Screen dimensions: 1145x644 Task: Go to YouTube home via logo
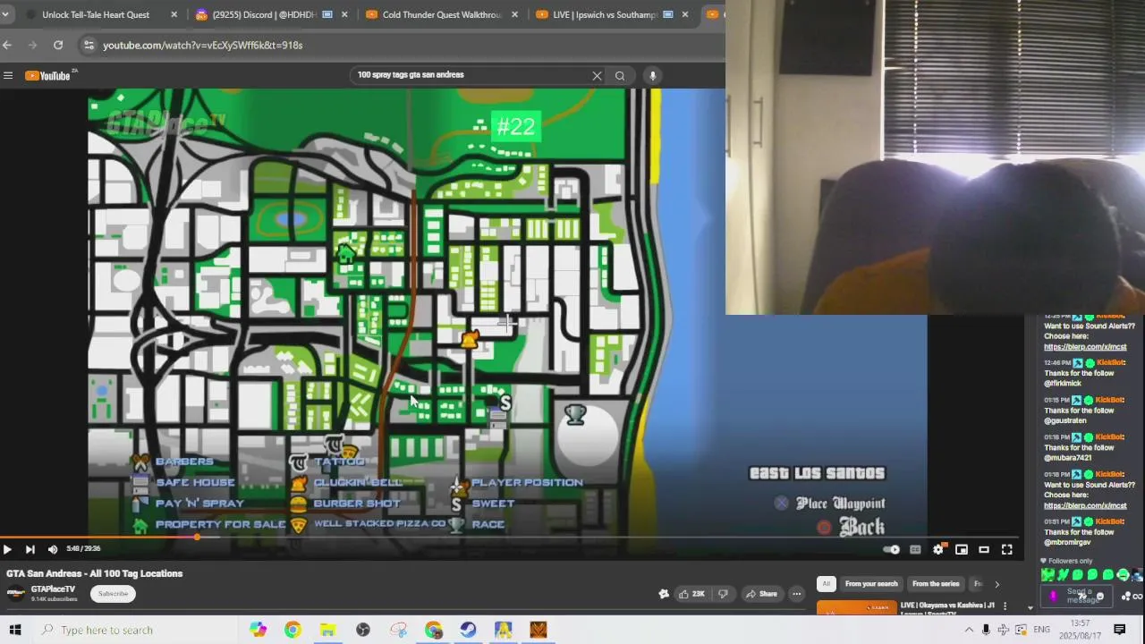49,75
